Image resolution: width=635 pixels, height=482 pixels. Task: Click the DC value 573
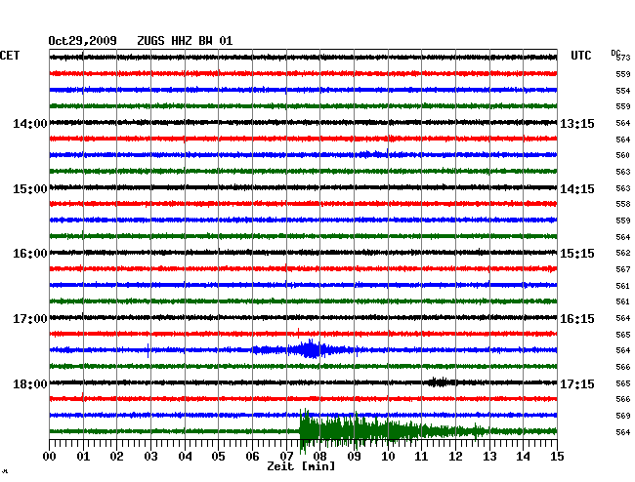(623, 58)
